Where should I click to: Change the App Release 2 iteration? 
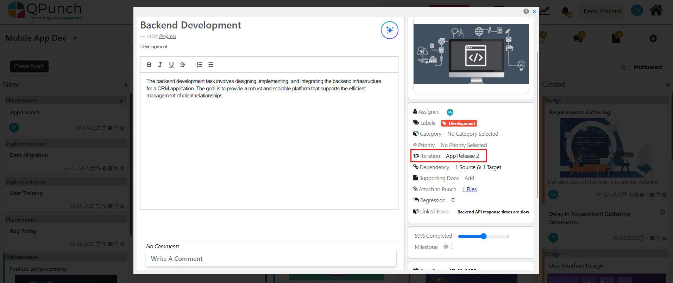tap(462, 156)
